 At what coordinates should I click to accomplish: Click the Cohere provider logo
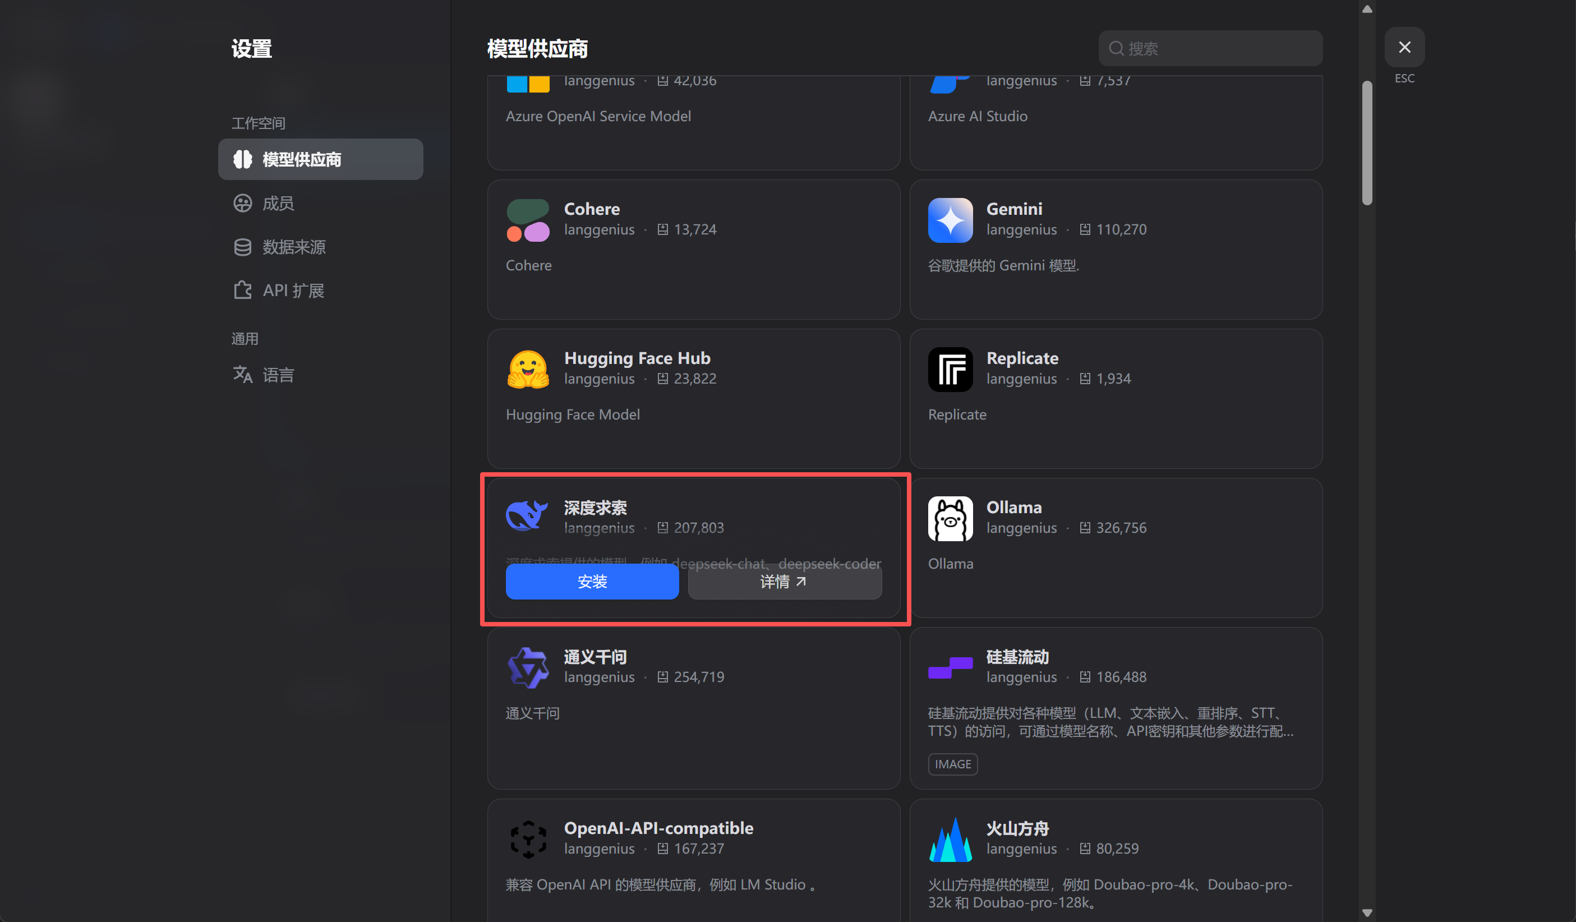(528, 220)
